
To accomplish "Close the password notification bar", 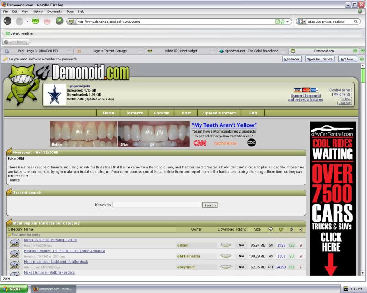I will 361,59.
